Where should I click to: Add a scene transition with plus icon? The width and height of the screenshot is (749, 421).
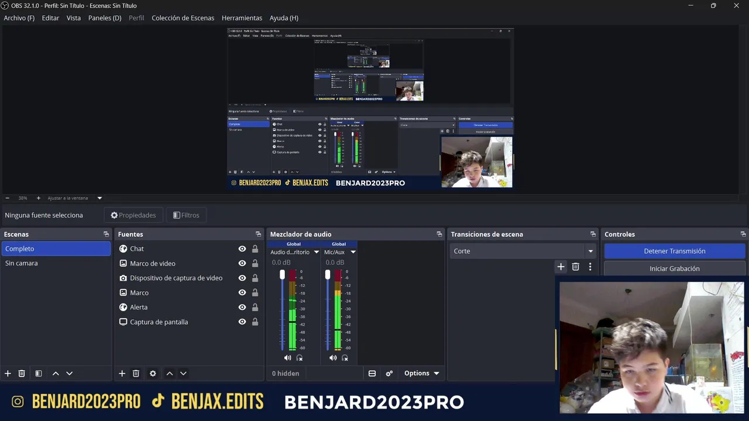[561, 267]
